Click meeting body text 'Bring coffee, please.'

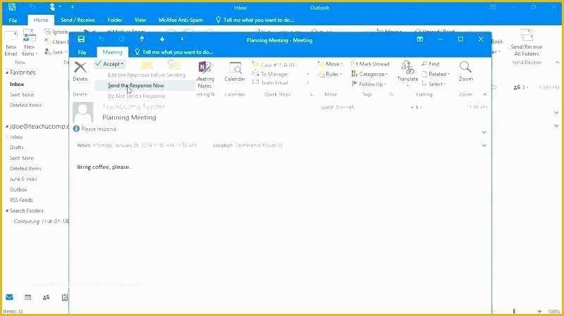pos(104,167)
